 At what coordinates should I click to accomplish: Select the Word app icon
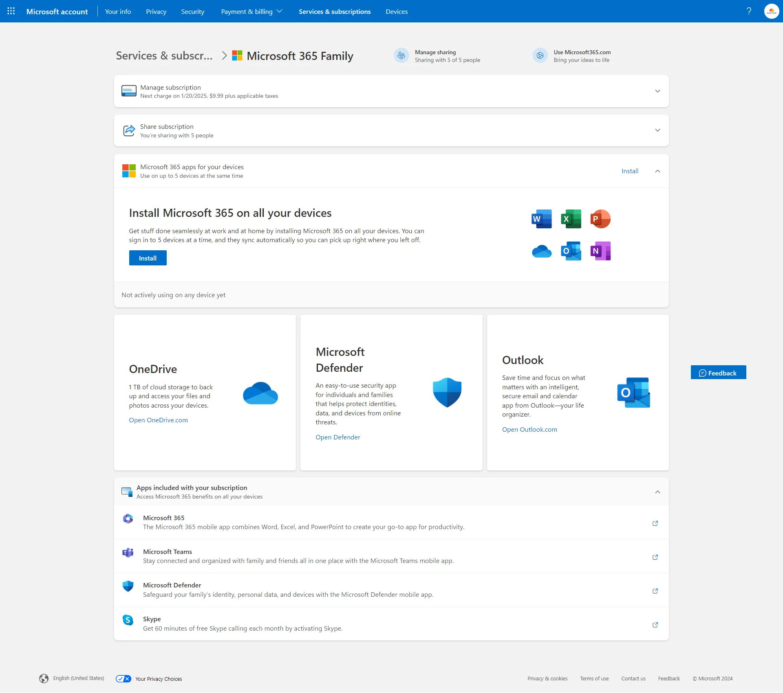click(541, 219)
